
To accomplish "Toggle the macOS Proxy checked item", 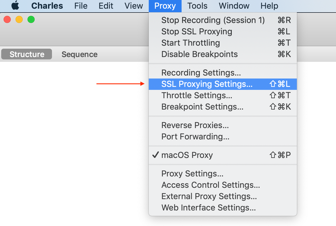I will click(187, 155).
